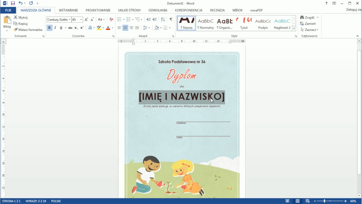Toggle show paragraph marks (¶)
Viewport: 362px width, 204px height.
[x=171, y=20]
